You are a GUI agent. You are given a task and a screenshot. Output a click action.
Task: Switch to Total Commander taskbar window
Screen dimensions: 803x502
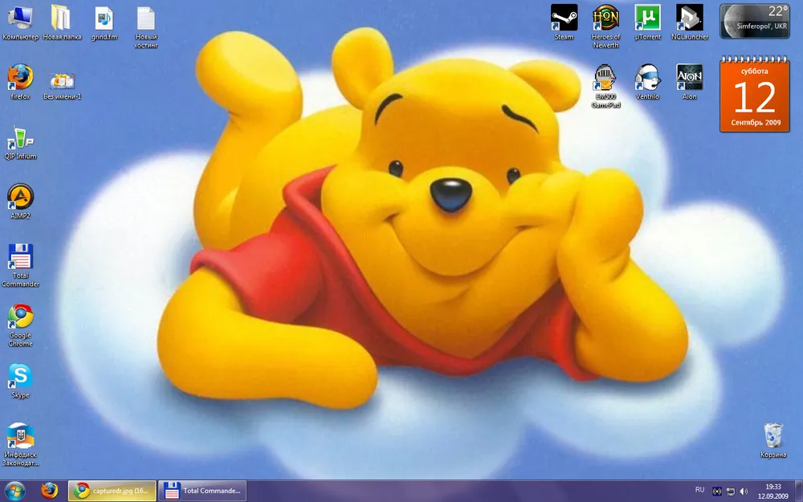tap(202, 491)
